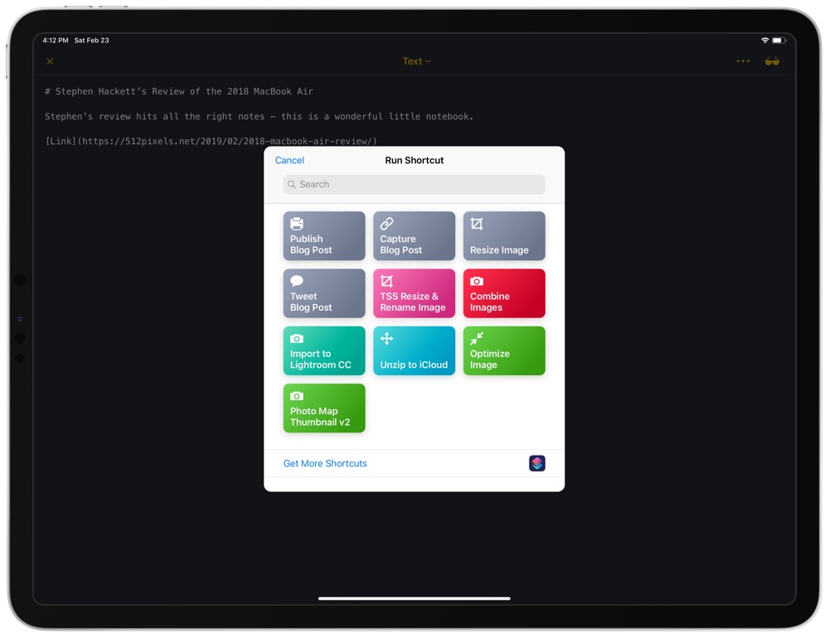
Task: Click the battery status icon
Action: tap(778, 40)
